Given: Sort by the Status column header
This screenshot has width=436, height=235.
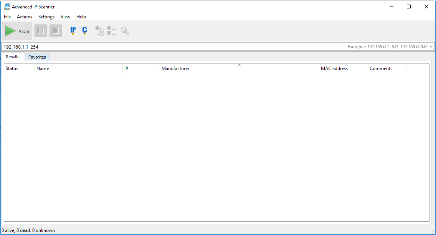Looking at the screenshot, I should pyautogui.click(x=19, y=68).
